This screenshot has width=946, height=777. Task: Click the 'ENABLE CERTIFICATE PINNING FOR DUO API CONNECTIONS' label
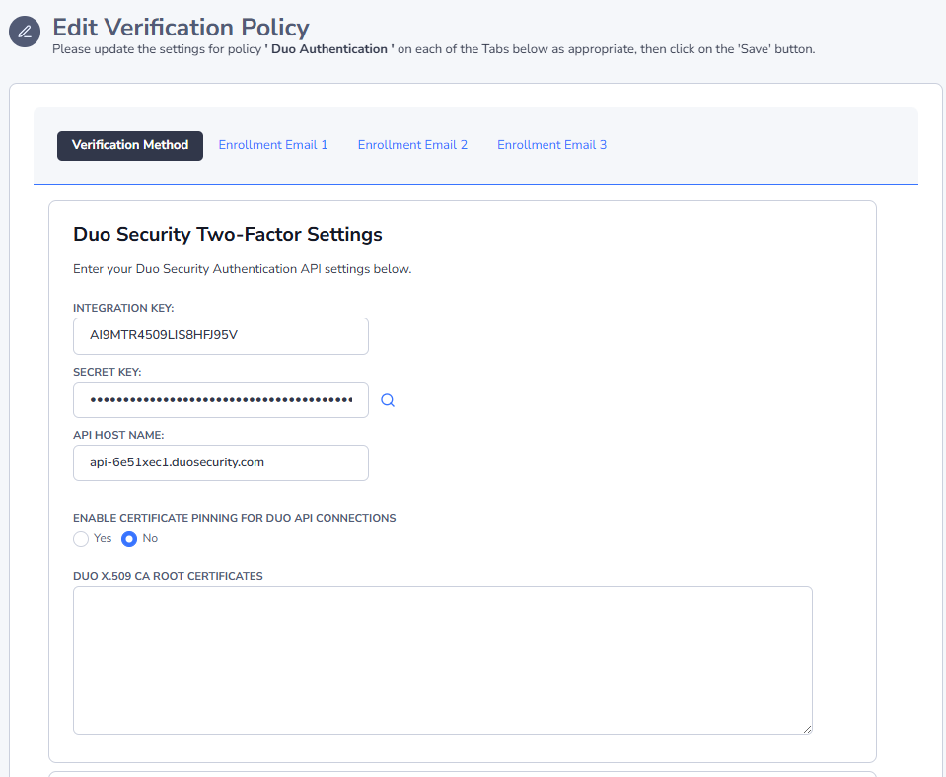coord(234,519)
